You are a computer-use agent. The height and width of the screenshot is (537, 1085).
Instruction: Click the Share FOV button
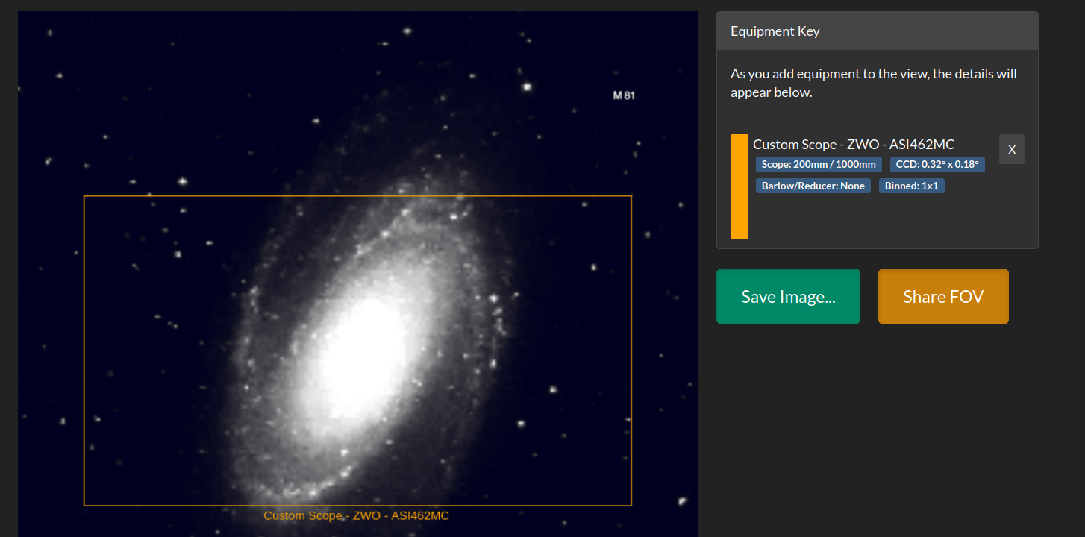943,297
